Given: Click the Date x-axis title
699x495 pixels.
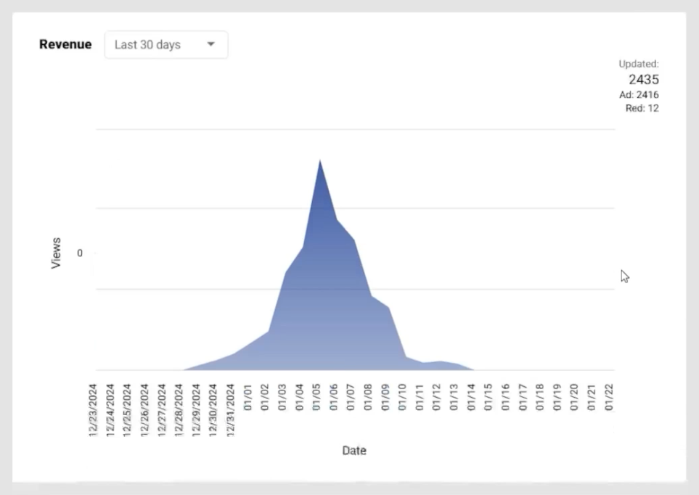Looking at the screenshot, I should (x=354, y=451).
